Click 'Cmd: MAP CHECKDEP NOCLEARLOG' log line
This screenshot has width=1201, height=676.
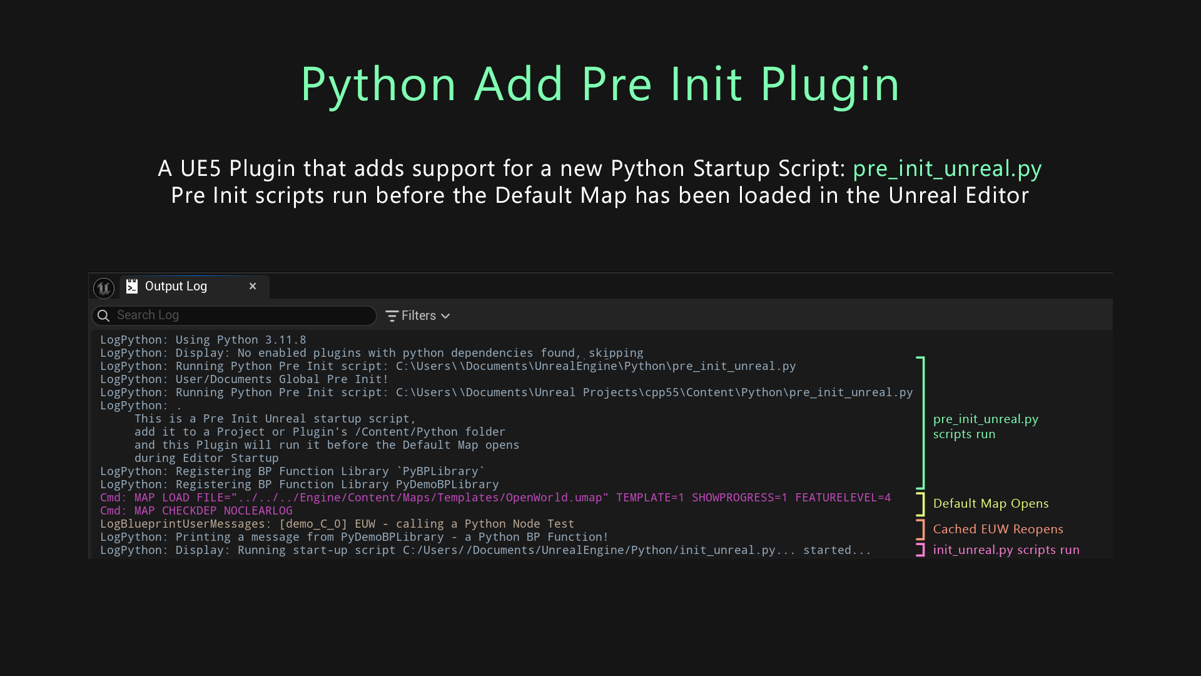click(196, 510)
